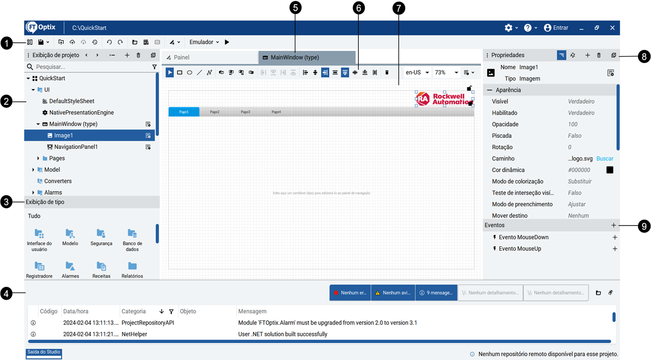Click the Undo icon in the top toolbar
Viewport: 651px width, 360px height.
tap(109, 42)
